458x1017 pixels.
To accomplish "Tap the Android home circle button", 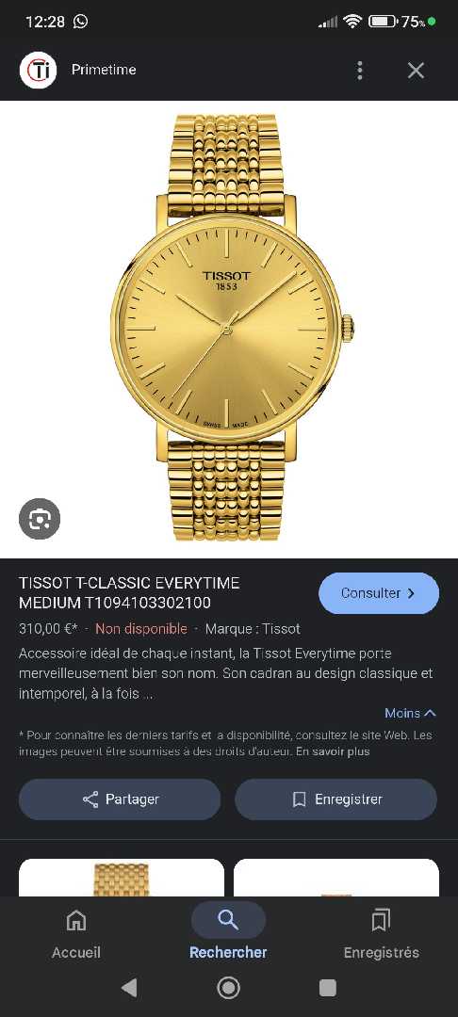I will 228,988.
